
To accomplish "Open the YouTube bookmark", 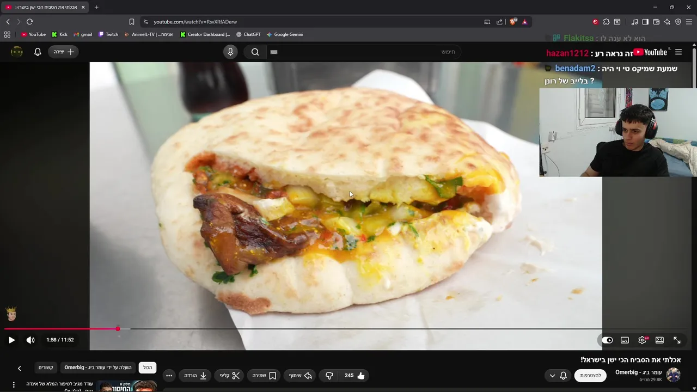I will (x=33, y=34).
